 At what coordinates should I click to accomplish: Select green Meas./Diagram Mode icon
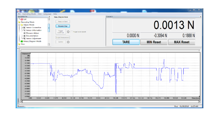click(x=22, y=41)
